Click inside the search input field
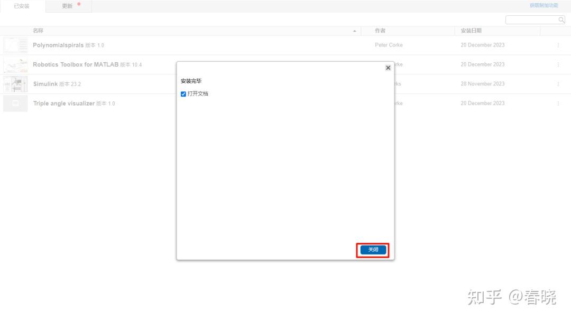Viewport: 571px width, 321px height. (x=531, y=19)
